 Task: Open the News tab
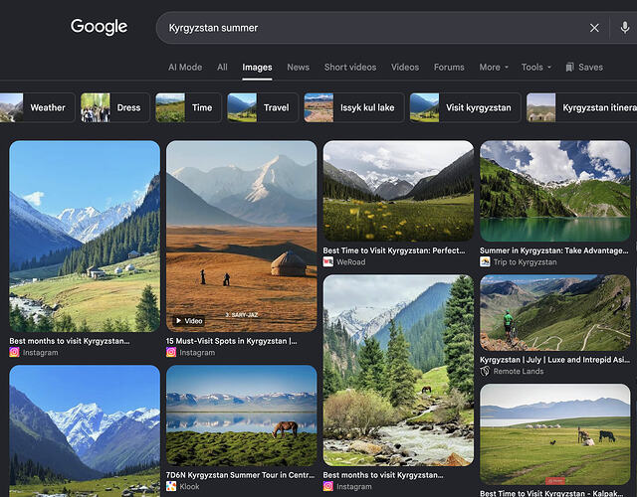(x=299, y=67)
